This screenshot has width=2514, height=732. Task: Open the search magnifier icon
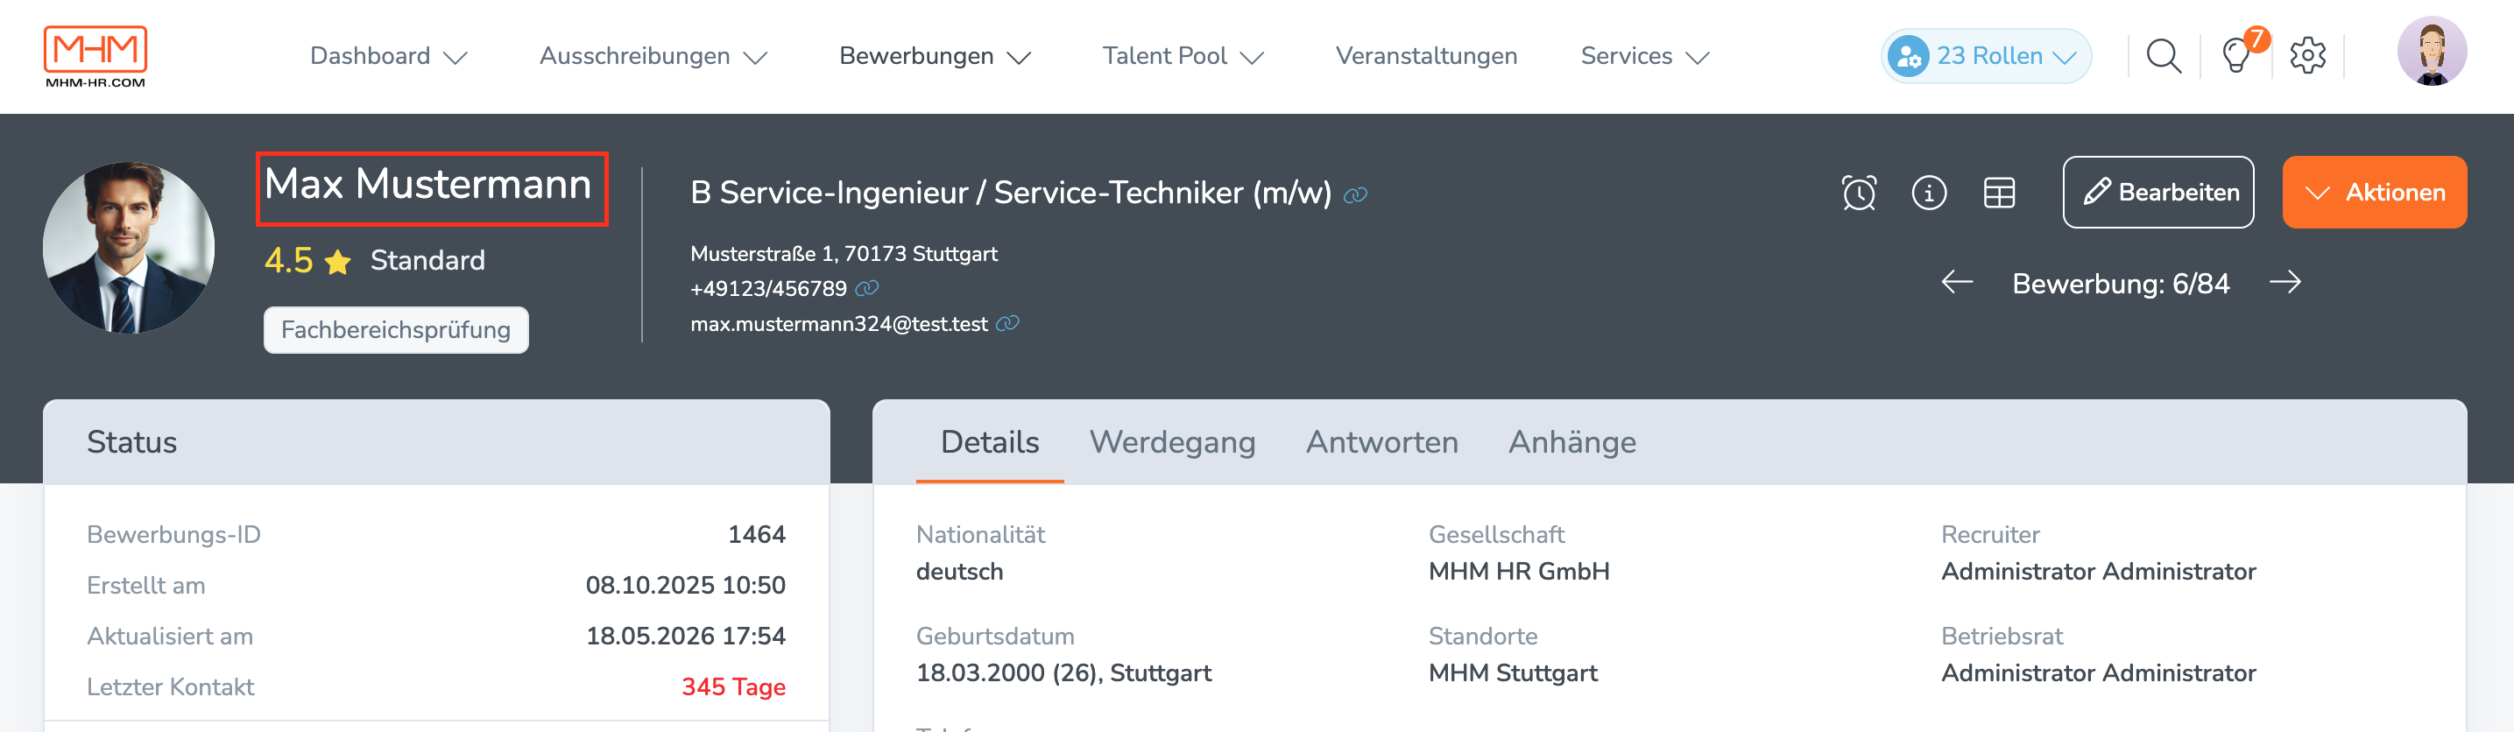tap(2164, 57)
